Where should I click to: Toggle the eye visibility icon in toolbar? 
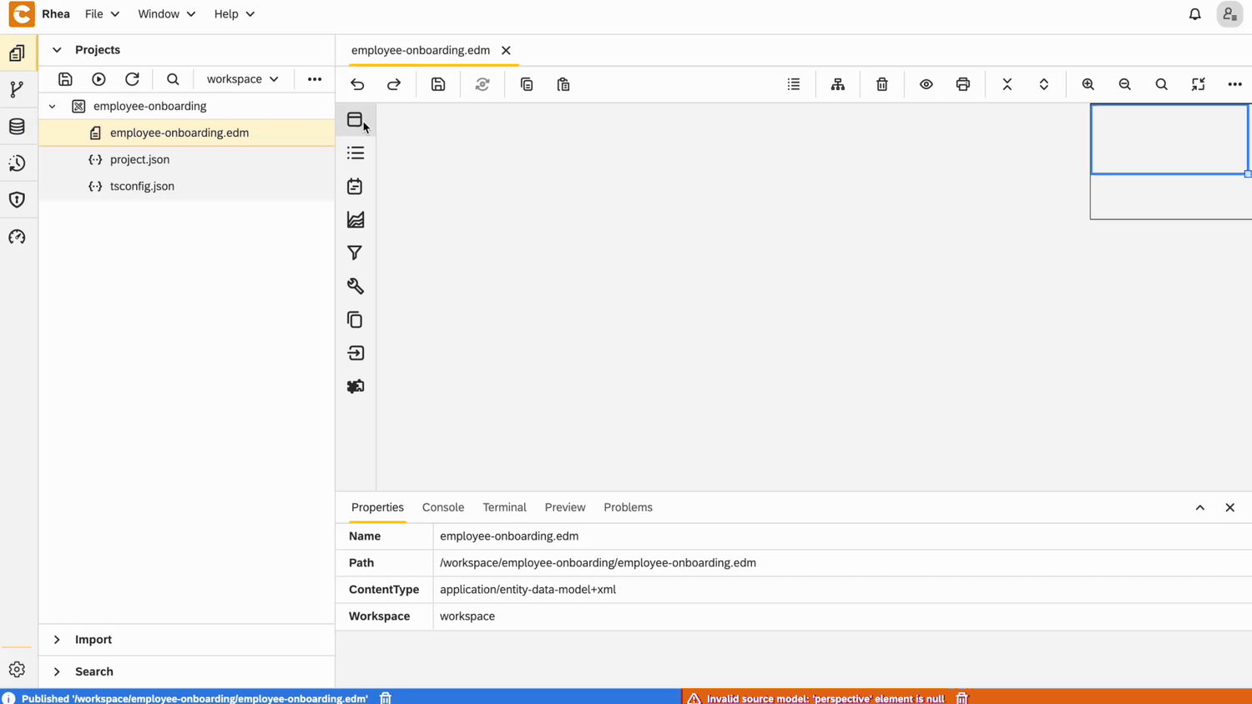click(x=926, y=84)
